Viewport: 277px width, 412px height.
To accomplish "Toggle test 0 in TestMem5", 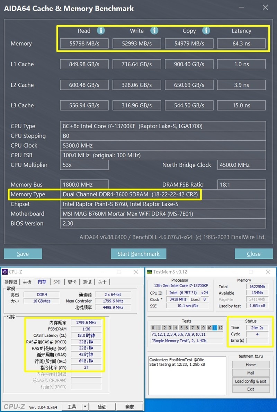I will 152,327.
